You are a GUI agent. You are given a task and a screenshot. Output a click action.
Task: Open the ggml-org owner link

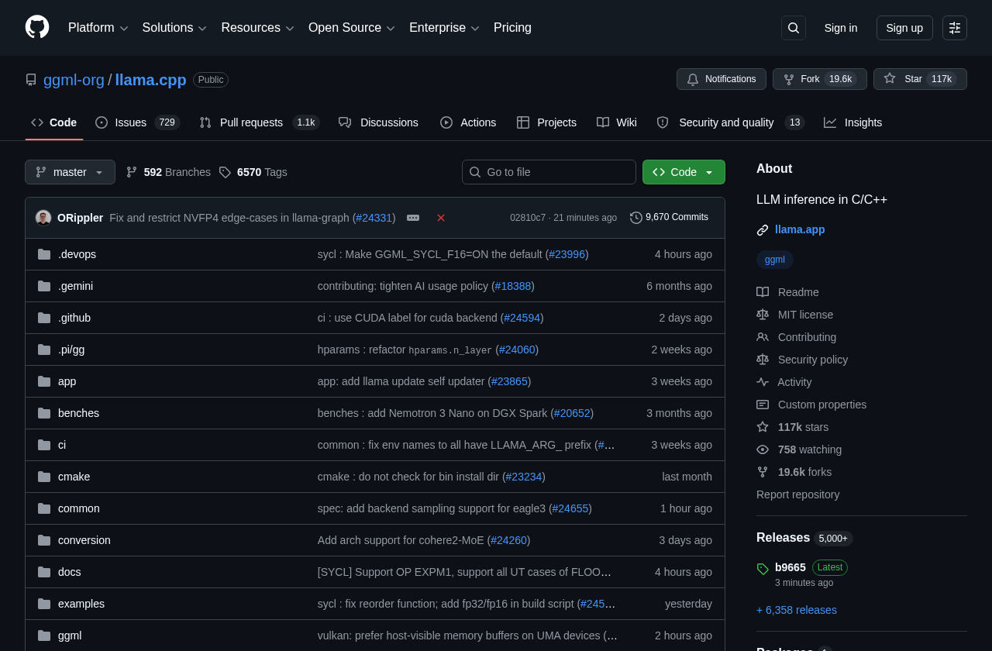74,80
